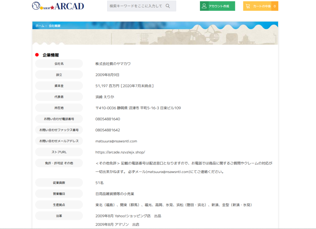Image resolution: width=316 pixels, height=229 pixels.
Task: Select the ＜その他免許＞ notice text
Action: 184,168
